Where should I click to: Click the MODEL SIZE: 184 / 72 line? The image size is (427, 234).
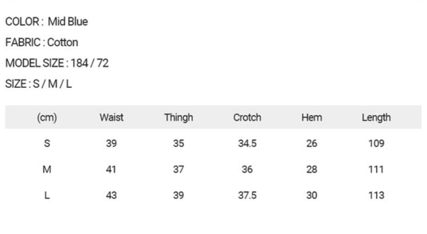(57, 63)
